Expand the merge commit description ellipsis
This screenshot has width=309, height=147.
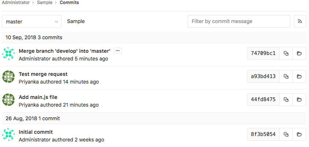point(118,51)
